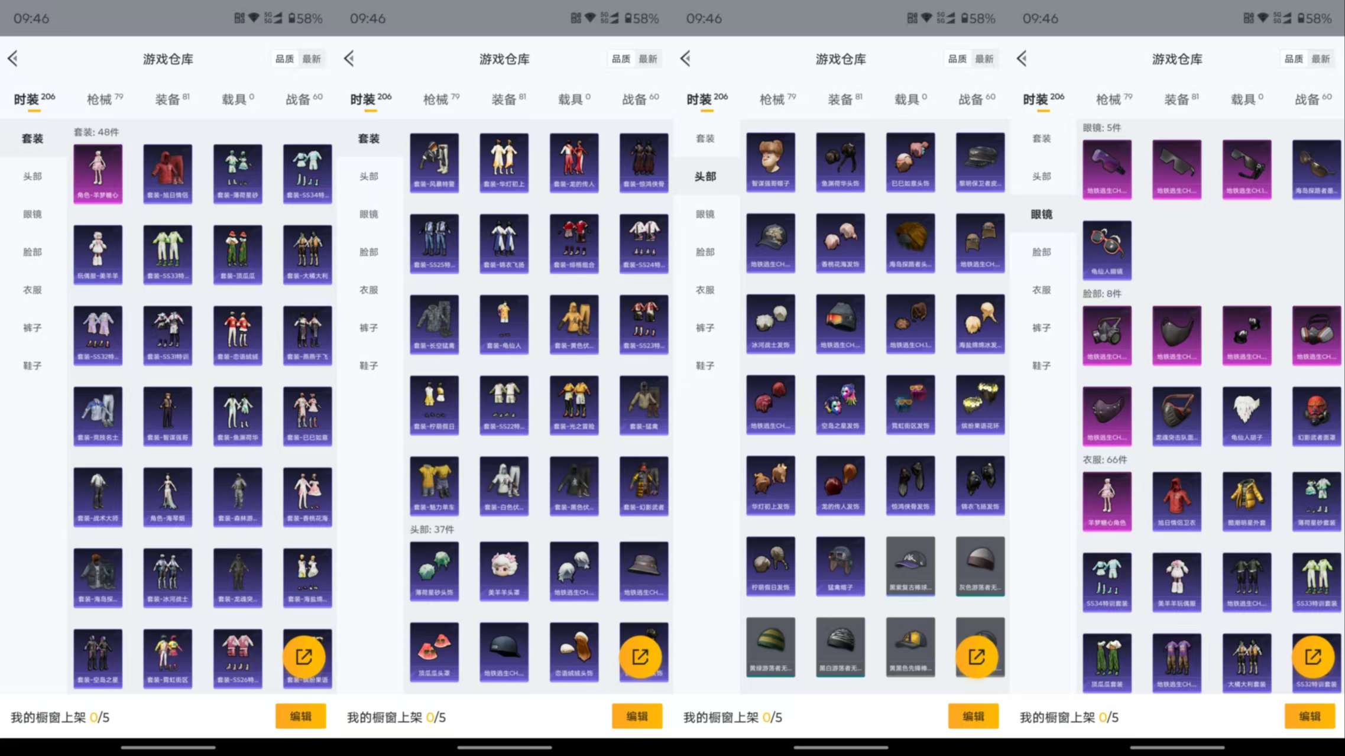1345x756 pixels.
Task: Open the 战备 tab
Action: 303,99
